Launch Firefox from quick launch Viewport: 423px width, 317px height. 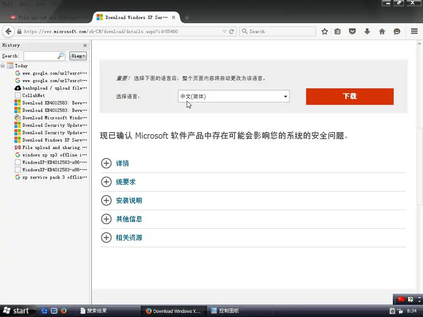64,311
